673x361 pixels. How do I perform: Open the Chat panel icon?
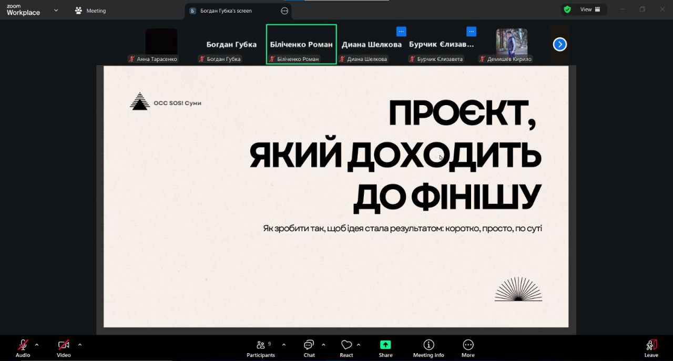(x=309, y=345)
